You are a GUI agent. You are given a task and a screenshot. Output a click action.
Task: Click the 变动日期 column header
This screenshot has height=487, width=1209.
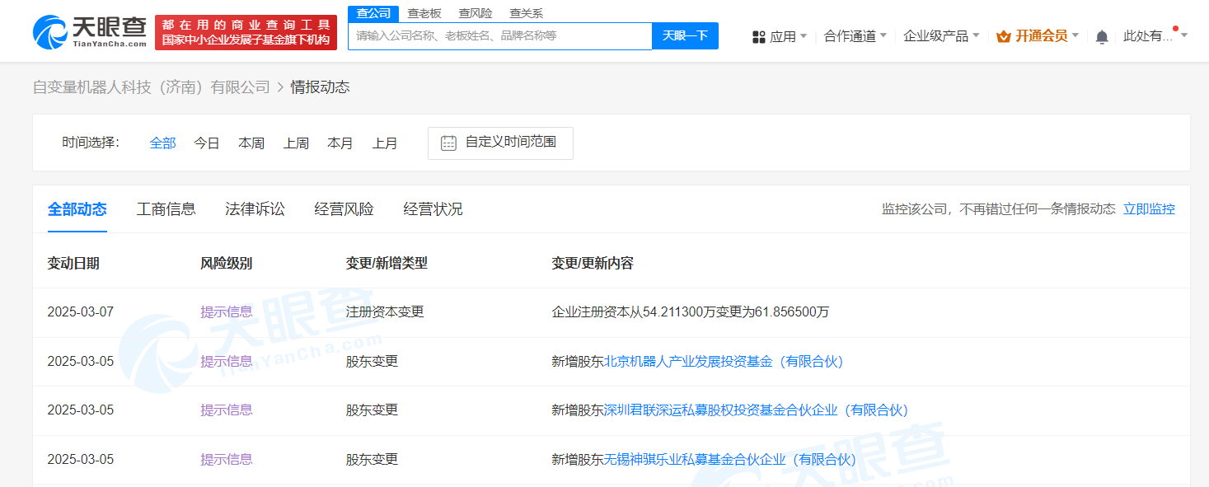(73, 264)
